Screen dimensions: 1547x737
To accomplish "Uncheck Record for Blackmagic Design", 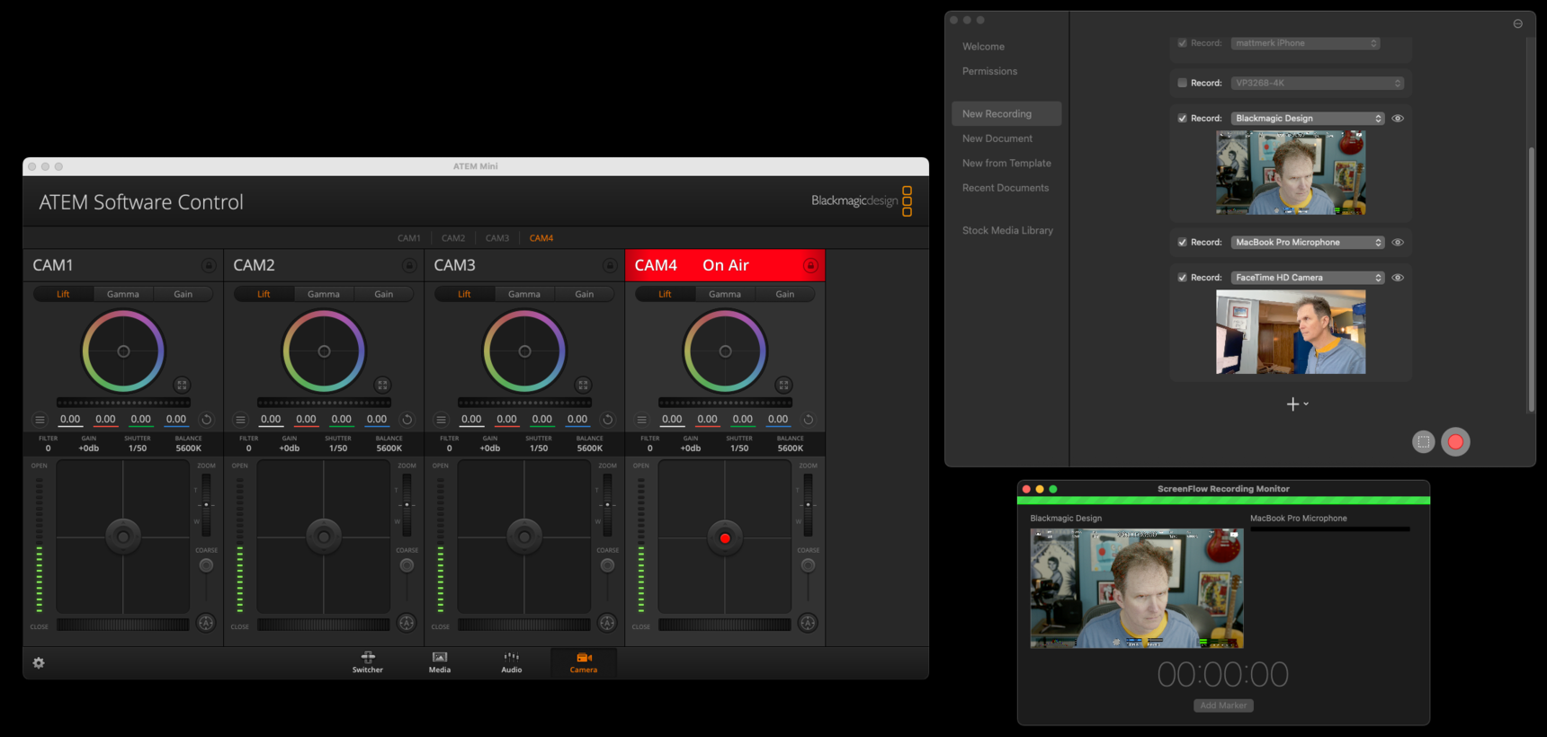I will (x=1182, y=118).
